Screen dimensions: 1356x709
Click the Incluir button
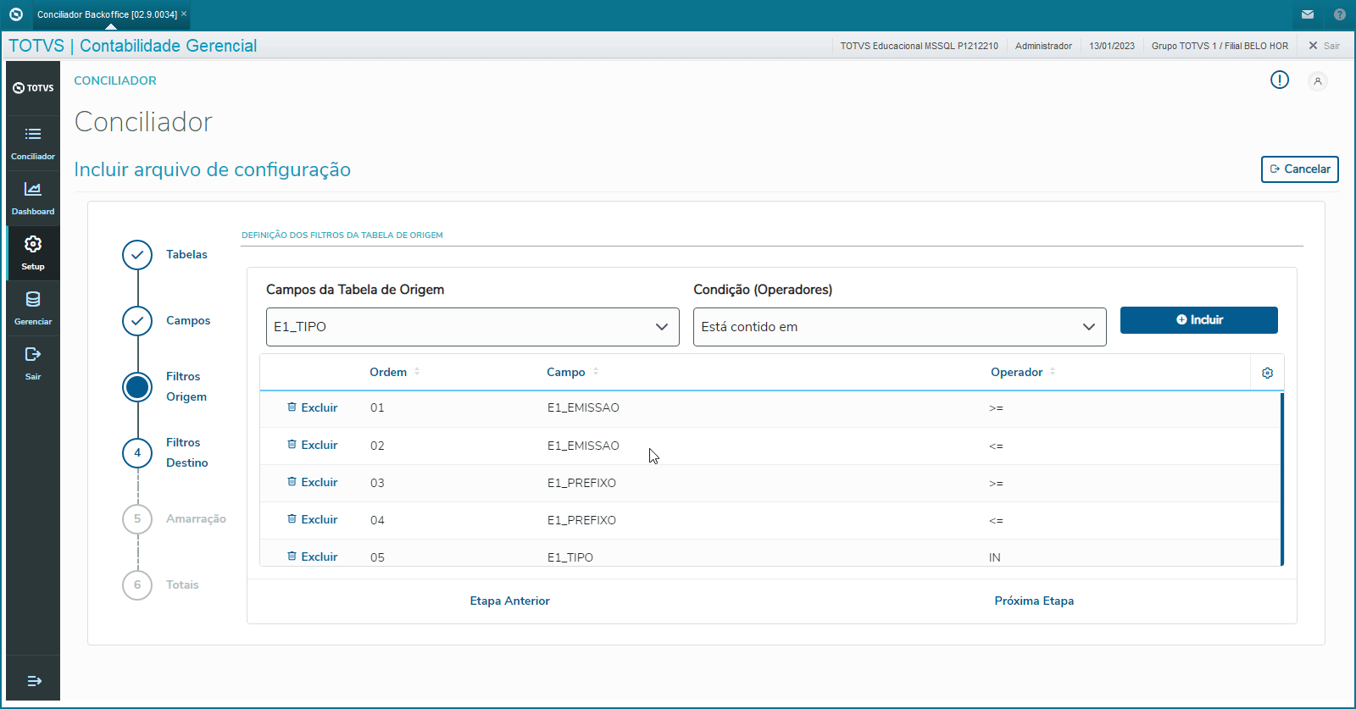pyautogui.click(x=1199, y=320)
